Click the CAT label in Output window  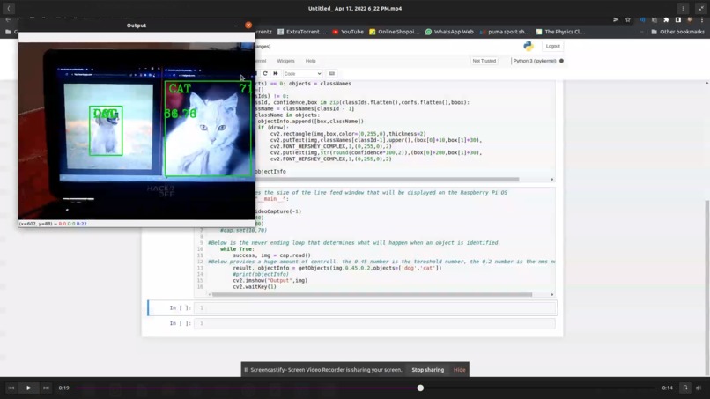tap(180, 89)
